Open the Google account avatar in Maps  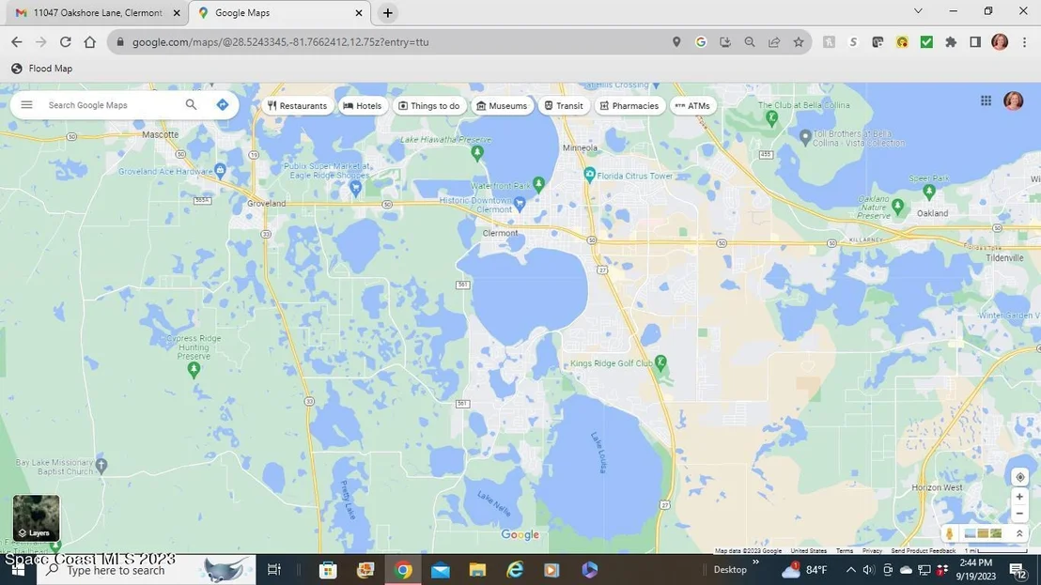tap(1013, 100)
